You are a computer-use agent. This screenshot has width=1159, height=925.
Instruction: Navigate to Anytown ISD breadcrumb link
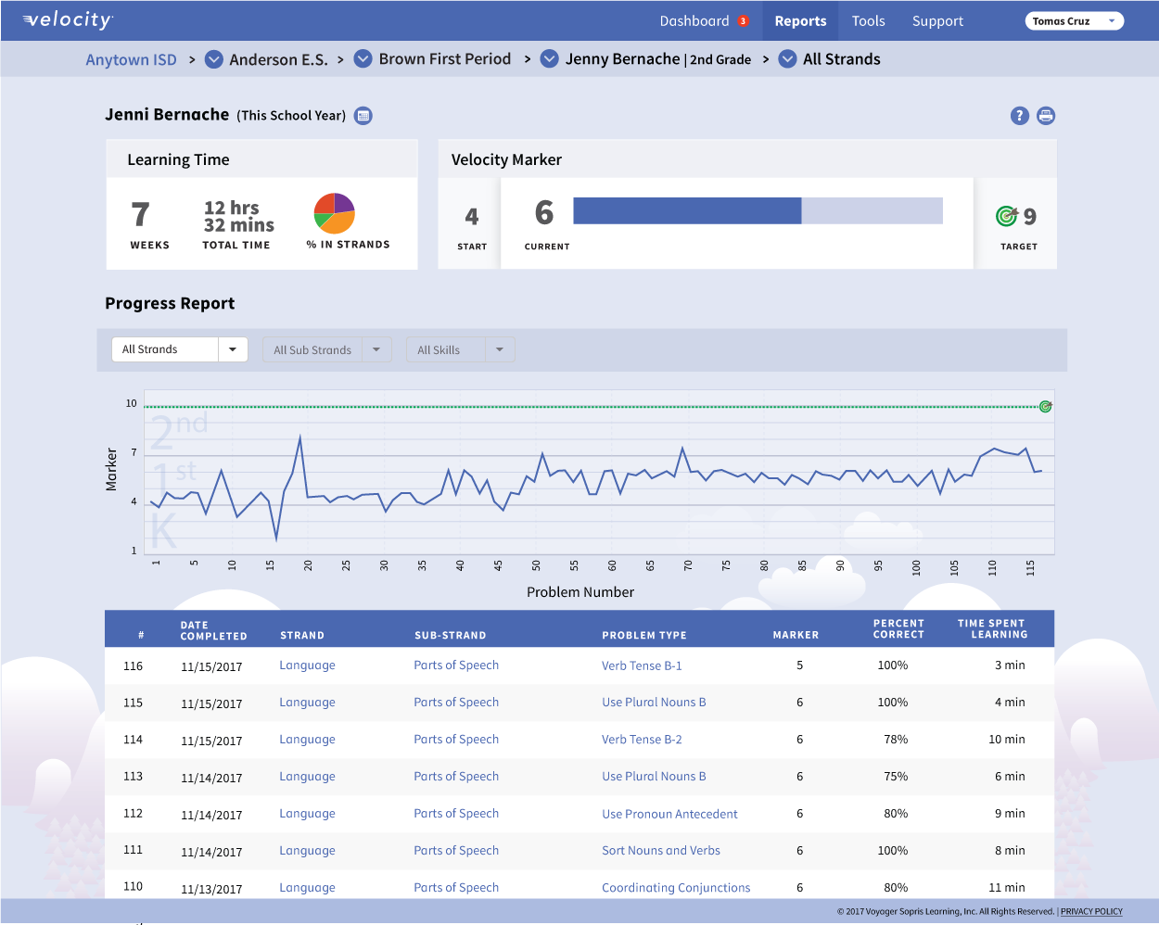click(x=131, y=59)
